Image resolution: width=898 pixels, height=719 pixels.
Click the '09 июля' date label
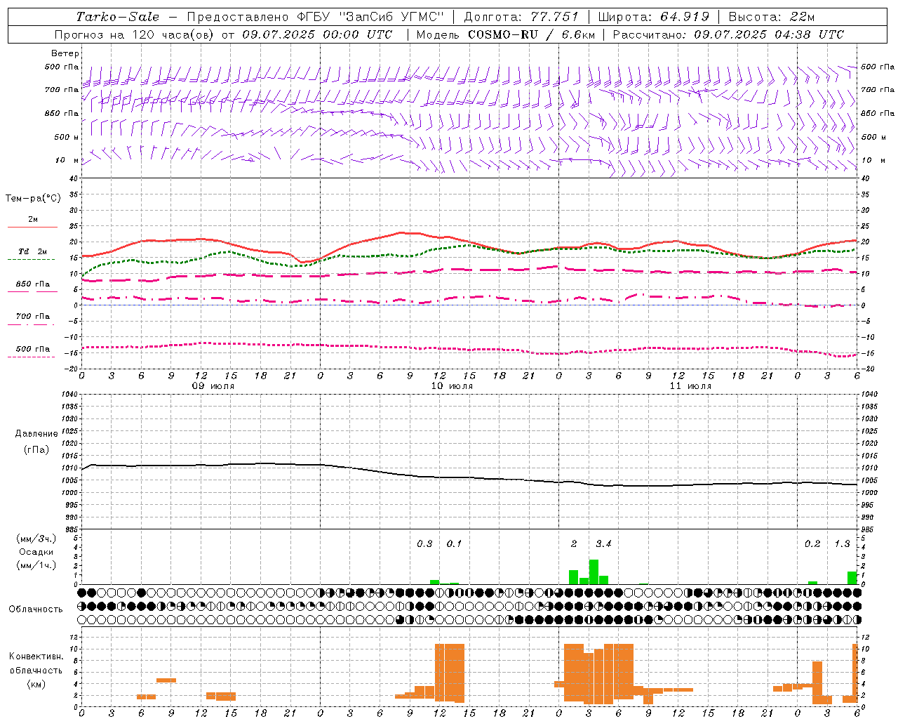214,386
